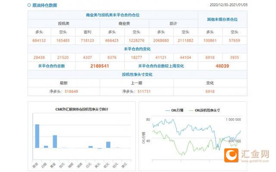The image size is (276, 172).
Task: Click the 商业类与投机类未平仓合约仓位 header
Action: click(x=113, y=15)
